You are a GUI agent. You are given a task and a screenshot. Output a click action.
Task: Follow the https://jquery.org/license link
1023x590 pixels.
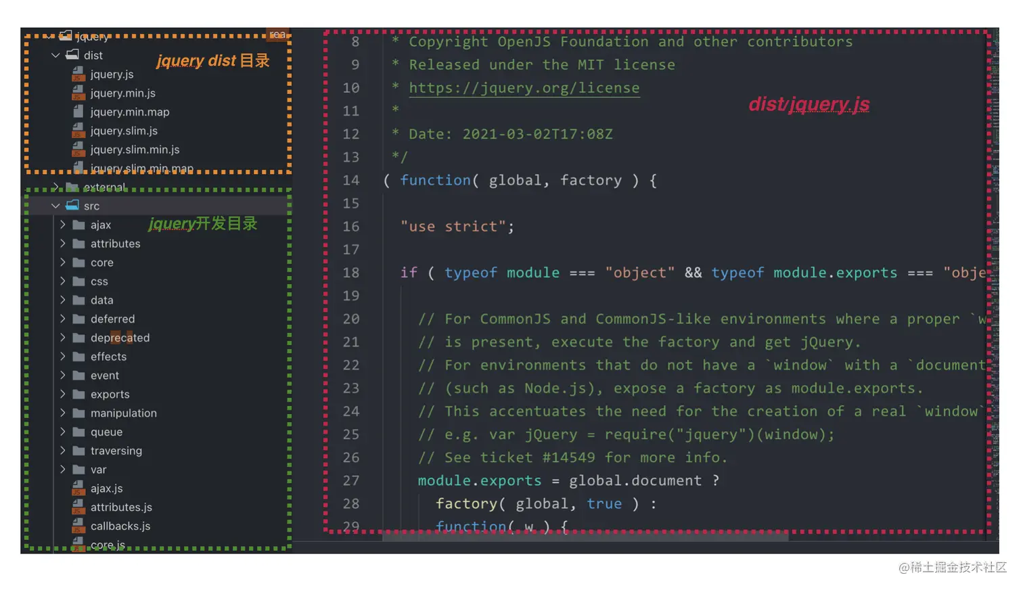click(524, 88)
